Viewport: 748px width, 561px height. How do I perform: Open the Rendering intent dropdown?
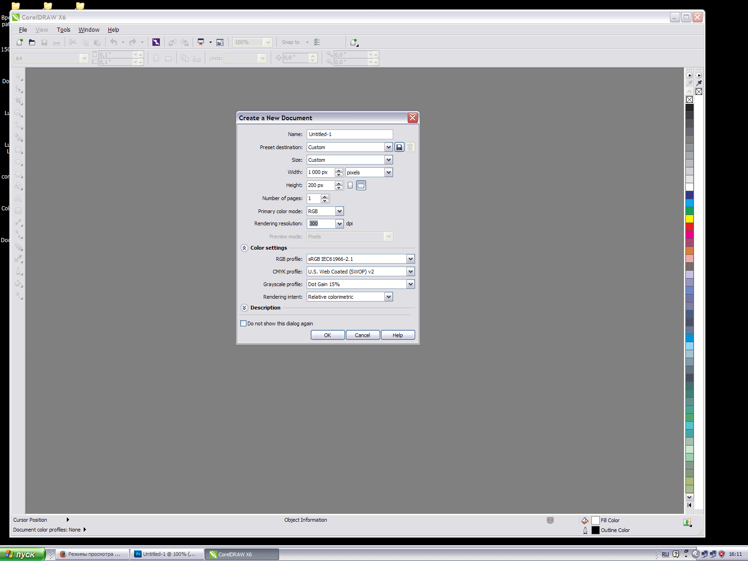pos(388,297)
